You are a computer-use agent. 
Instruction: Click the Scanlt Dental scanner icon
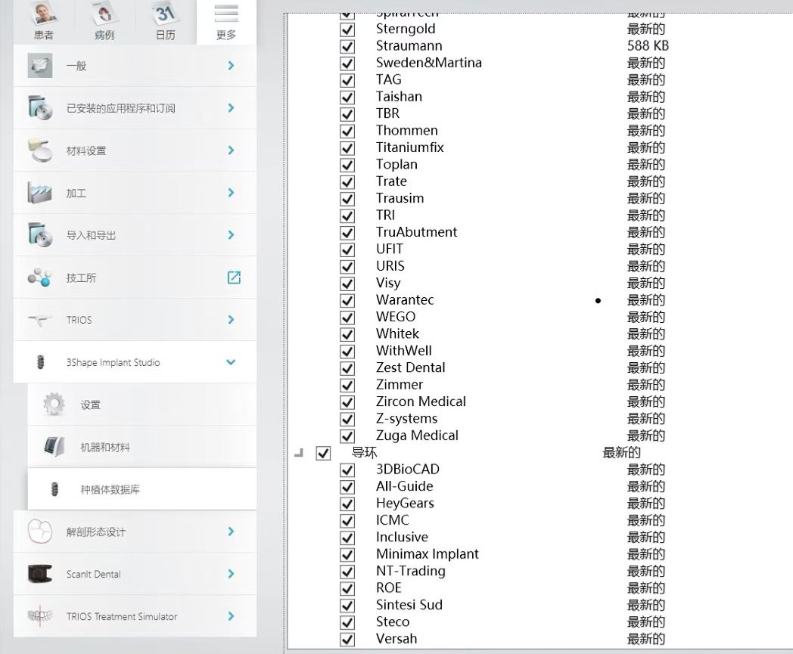(x=40, y=574)
